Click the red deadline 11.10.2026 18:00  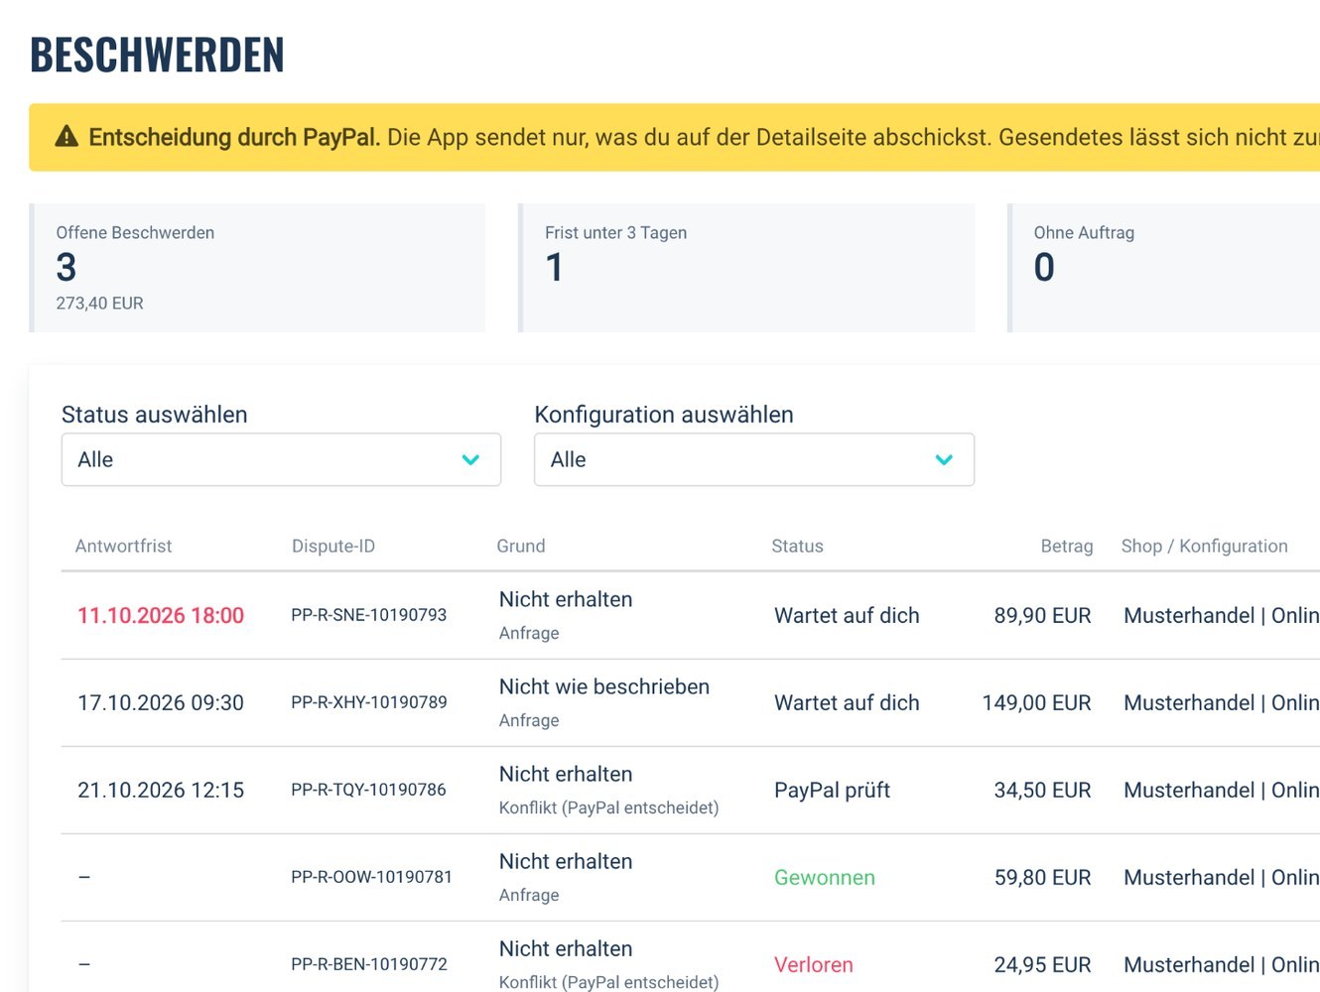161,615
